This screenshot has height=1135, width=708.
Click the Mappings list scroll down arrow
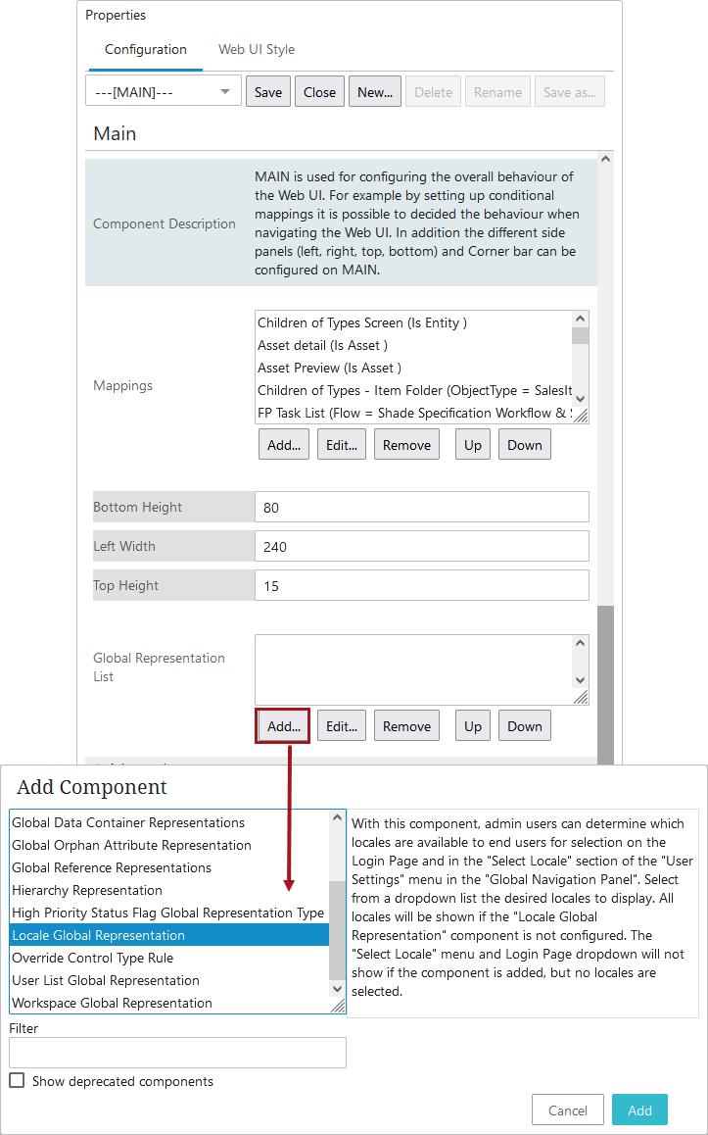(580, 398)
